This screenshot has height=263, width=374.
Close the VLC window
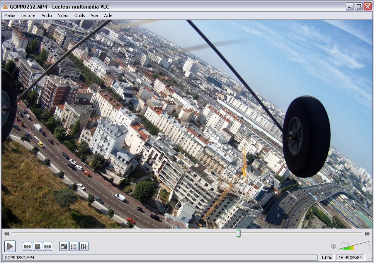click(367, 7)
